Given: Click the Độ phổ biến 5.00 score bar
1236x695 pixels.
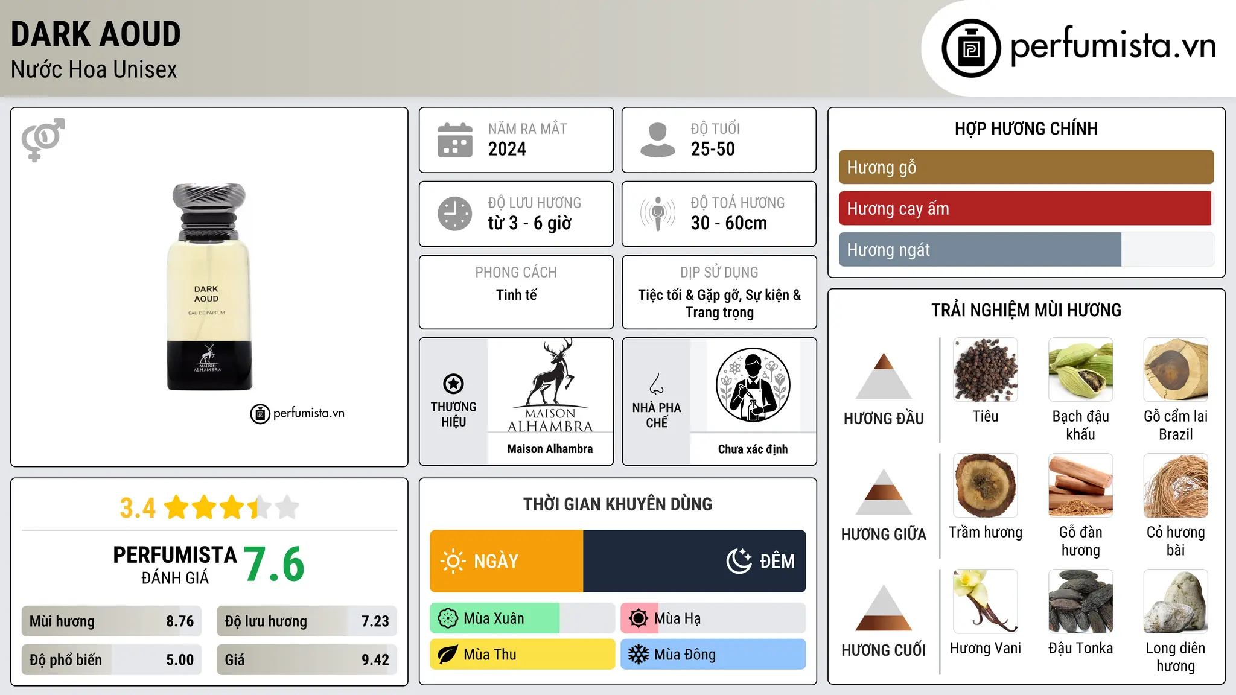Looking at the screenshot, I should coord(112,660).
